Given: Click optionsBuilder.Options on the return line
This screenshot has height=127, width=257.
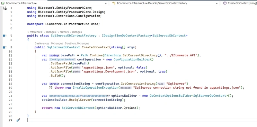Looking at the screenshot, I should [x=116, y=108].
